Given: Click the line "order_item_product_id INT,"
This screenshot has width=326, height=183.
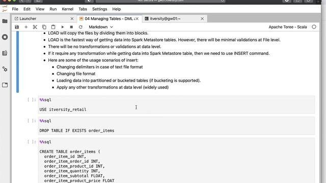Looking at the screenshot, I should 74,166.
